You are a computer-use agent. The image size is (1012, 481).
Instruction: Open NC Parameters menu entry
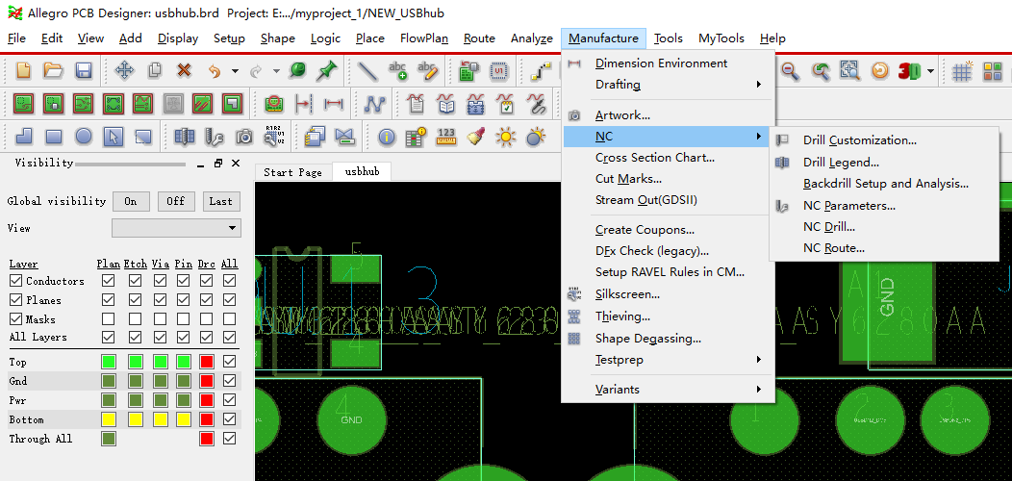coord(849,206)
